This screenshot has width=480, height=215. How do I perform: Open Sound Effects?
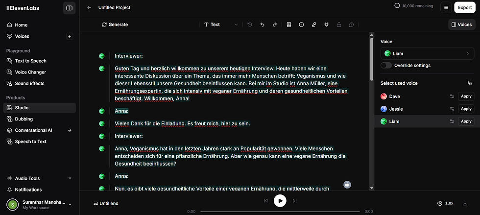click(x=39, y=83)
